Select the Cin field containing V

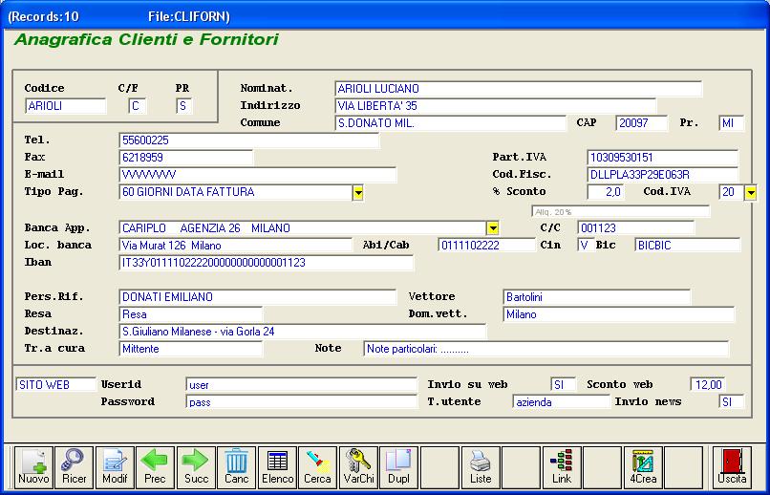pos(586,246)
